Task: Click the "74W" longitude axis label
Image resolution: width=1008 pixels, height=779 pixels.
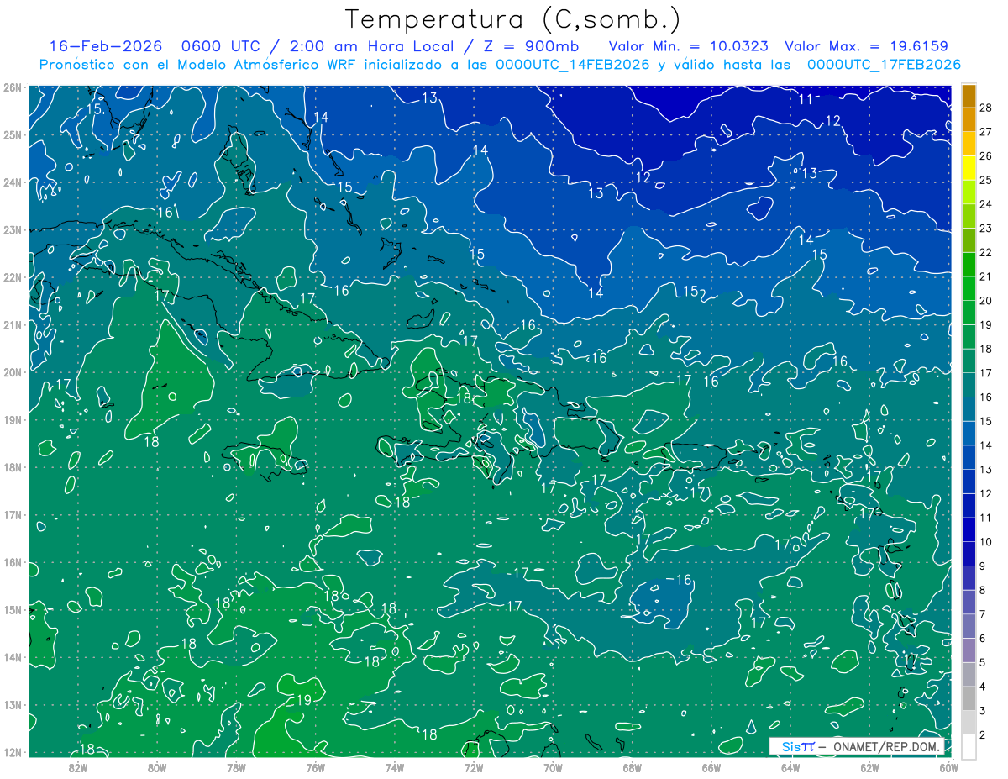Action: coord(394,767)
